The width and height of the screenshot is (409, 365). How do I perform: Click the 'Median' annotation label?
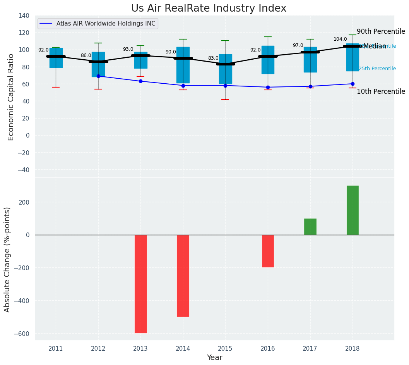click(x=375, y=46)
